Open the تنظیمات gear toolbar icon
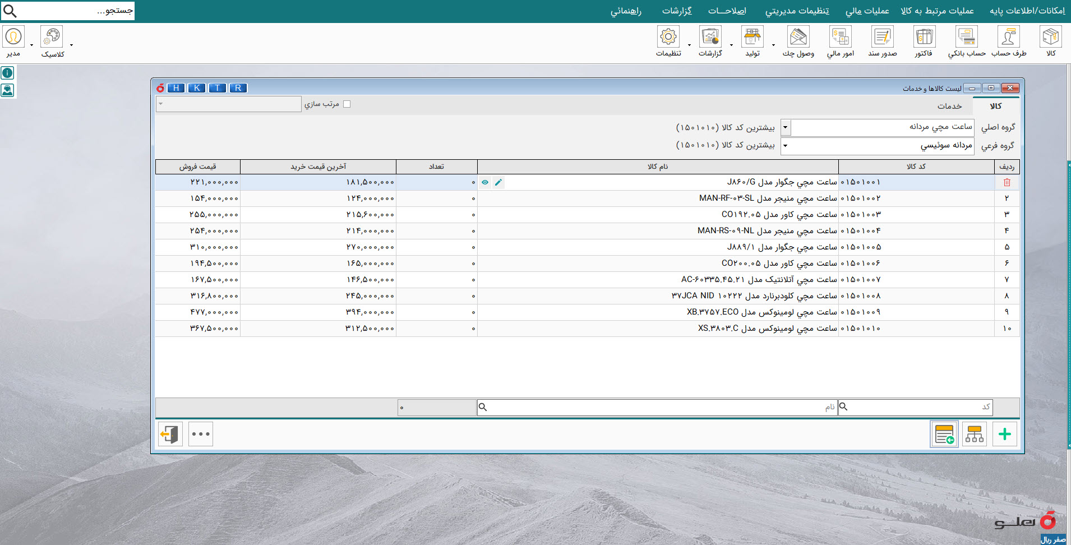Screen dimensions: 1071x545 point(668,37)
